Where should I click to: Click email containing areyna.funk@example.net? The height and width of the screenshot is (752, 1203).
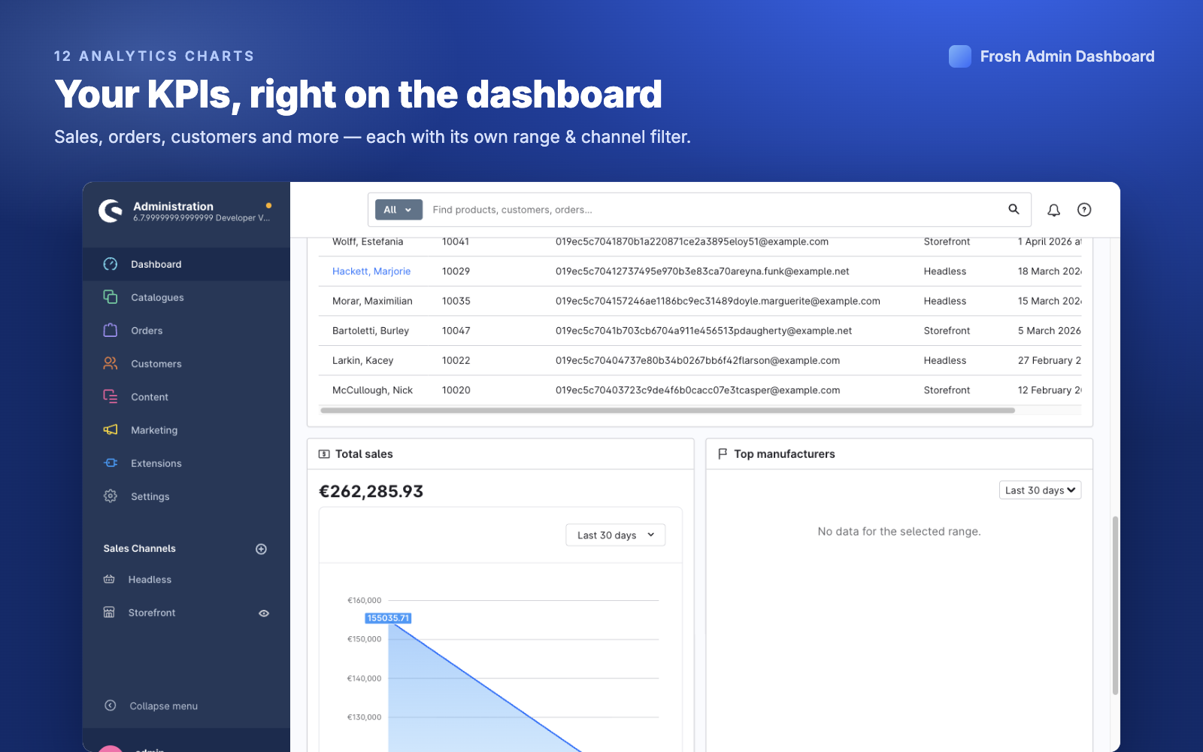coord(702,271)
